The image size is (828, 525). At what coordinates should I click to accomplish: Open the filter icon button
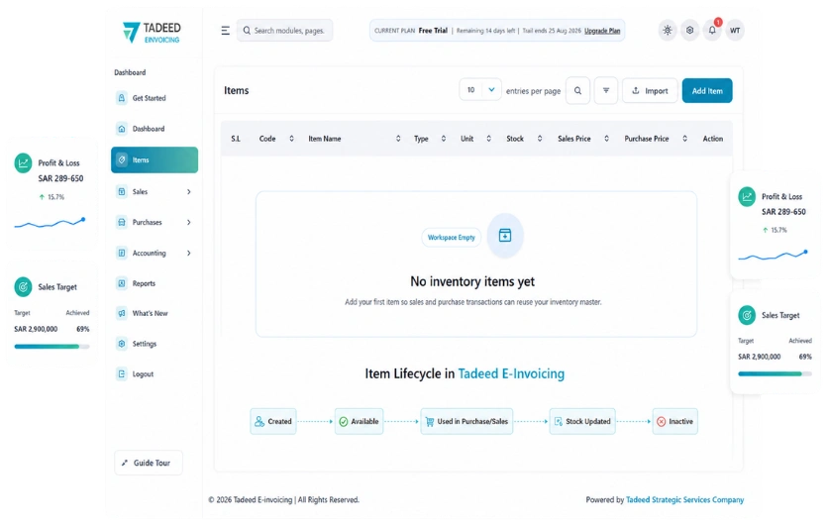[606, 91]
